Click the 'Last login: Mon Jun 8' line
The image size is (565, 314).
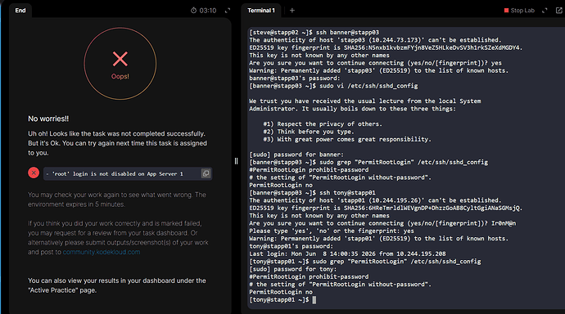tap(347, 254)
